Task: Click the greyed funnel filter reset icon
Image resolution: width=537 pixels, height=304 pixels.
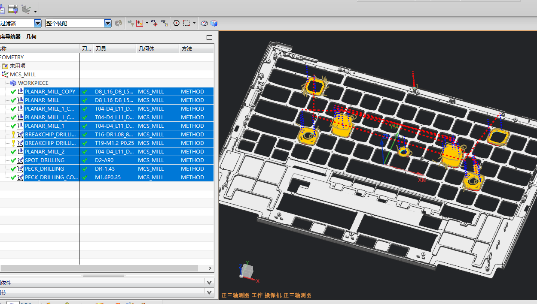Action: pos(131,23)
